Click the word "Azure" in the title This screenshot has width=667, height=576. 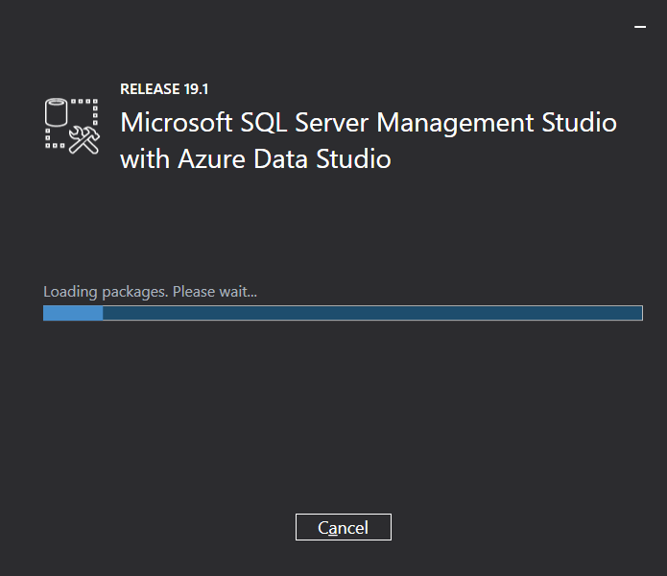207,158
